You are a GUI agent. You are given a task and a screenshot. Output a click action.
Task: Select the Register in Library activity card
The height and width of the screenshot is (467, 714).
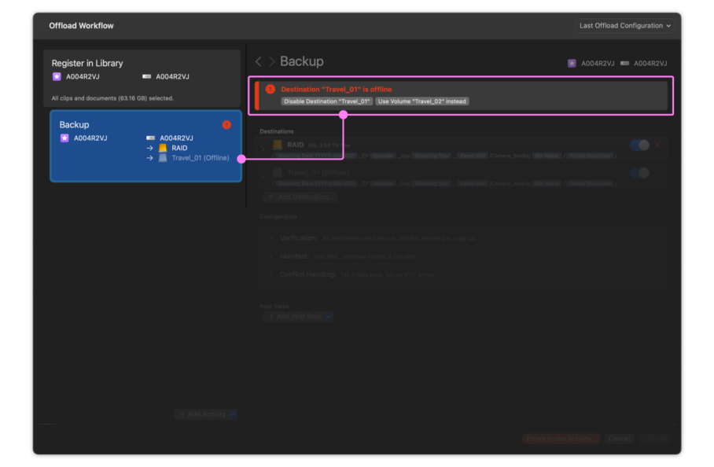click(x=142, y=79)
